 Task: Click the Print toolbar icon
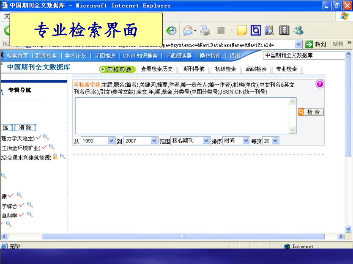click(x=205, y=30)
